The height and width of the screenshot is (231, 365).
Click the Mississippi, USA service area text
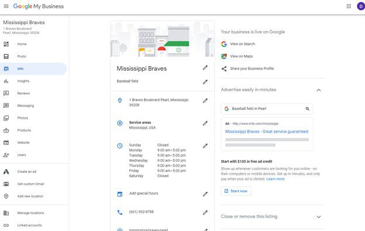click(x=142, y=127)
